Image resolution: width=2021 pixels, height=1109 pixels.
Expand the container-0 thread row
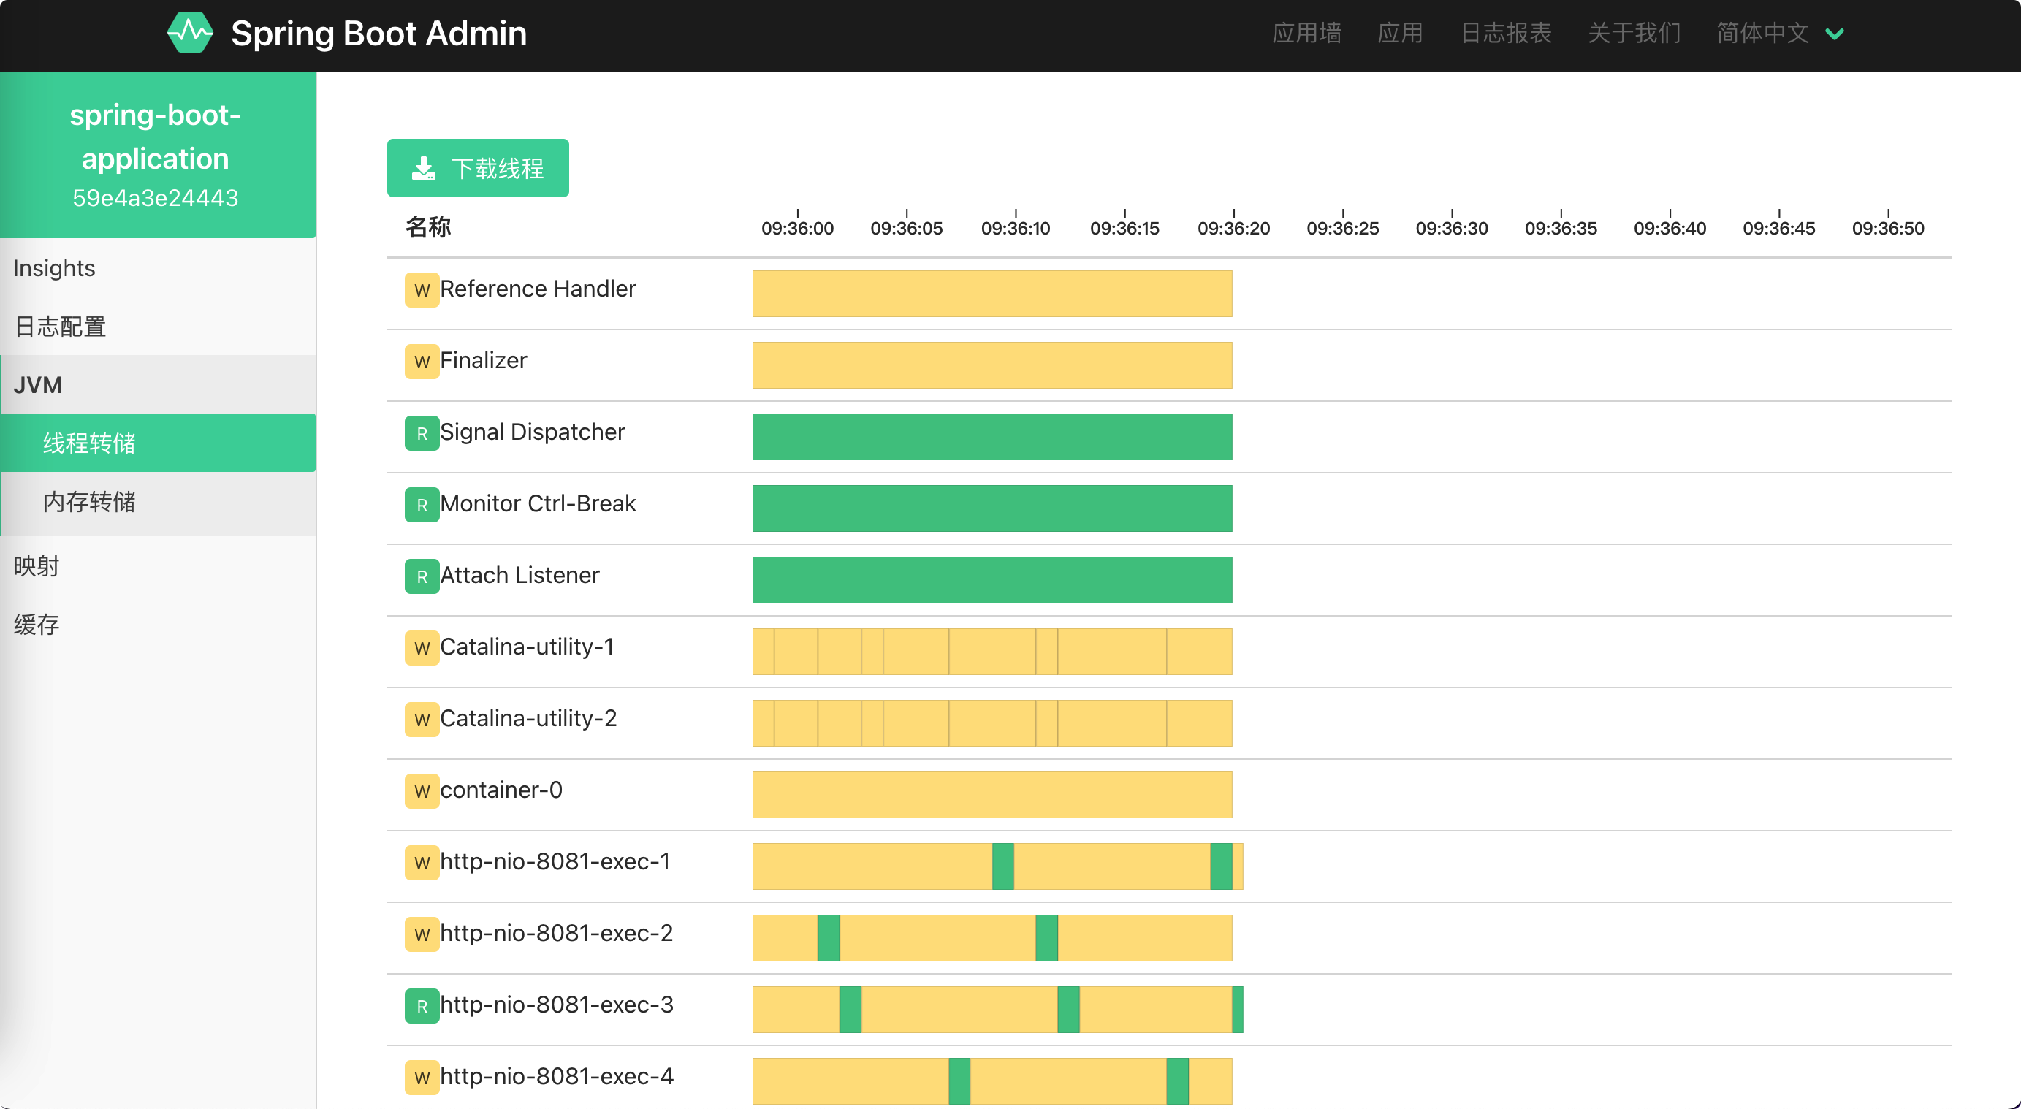click(x=1169, y=795)
